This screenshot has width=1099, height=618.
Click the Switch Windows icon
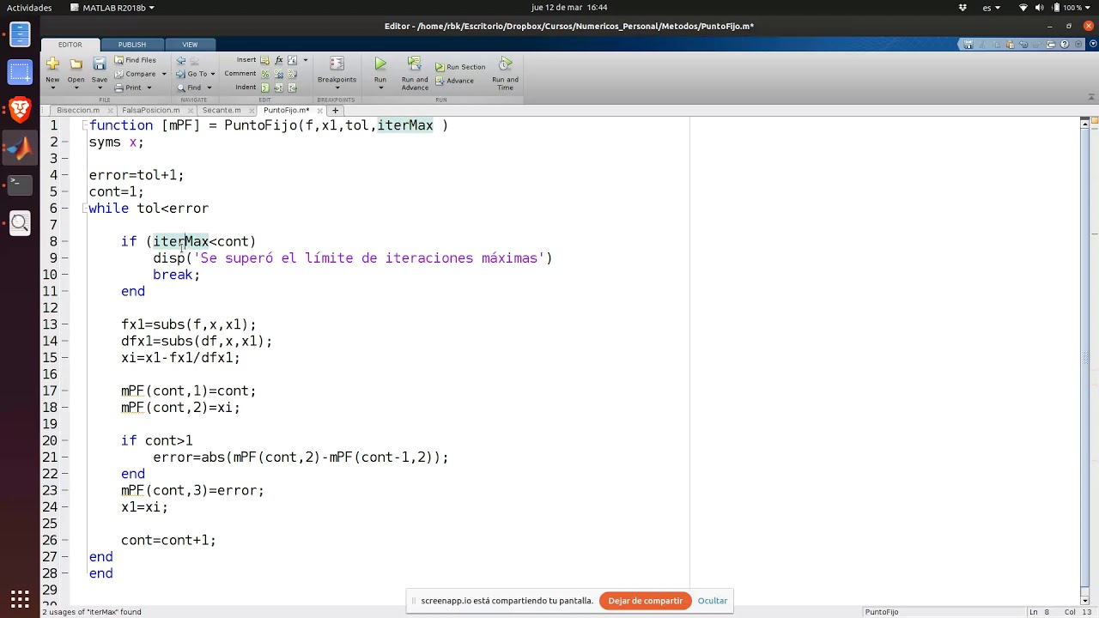click(x=1051, y=45)
